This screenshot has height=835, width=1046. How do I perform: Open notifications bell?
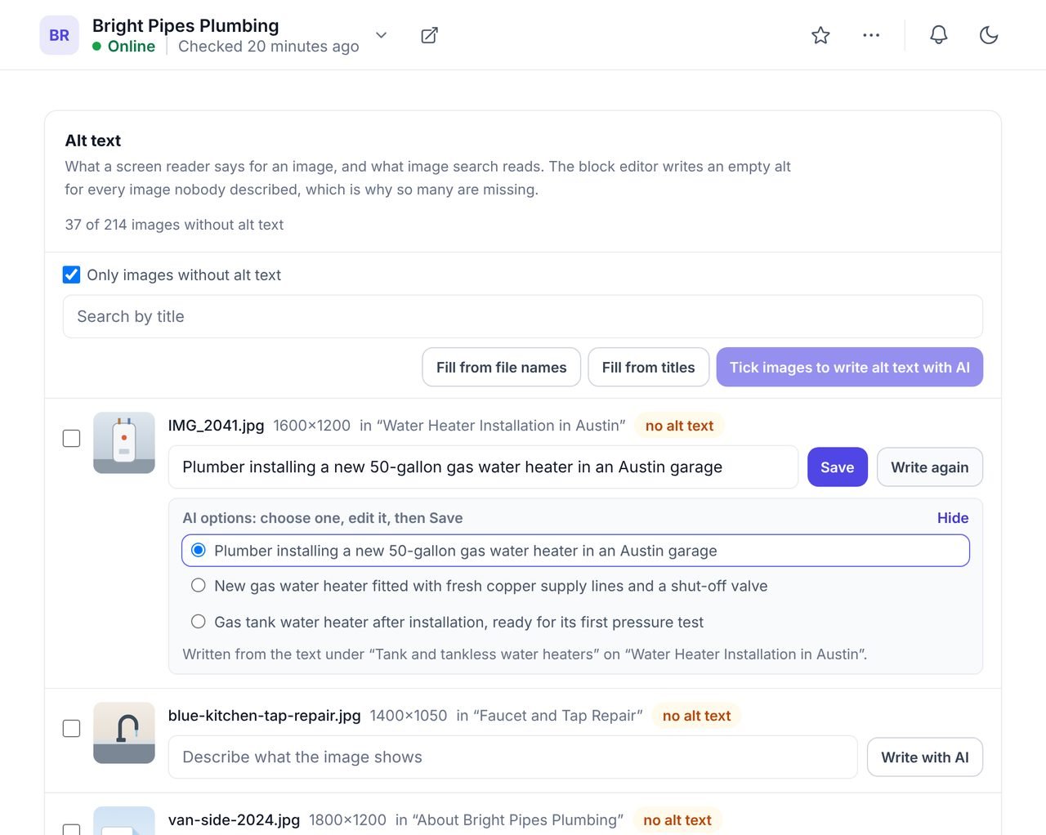coord(939,35)
